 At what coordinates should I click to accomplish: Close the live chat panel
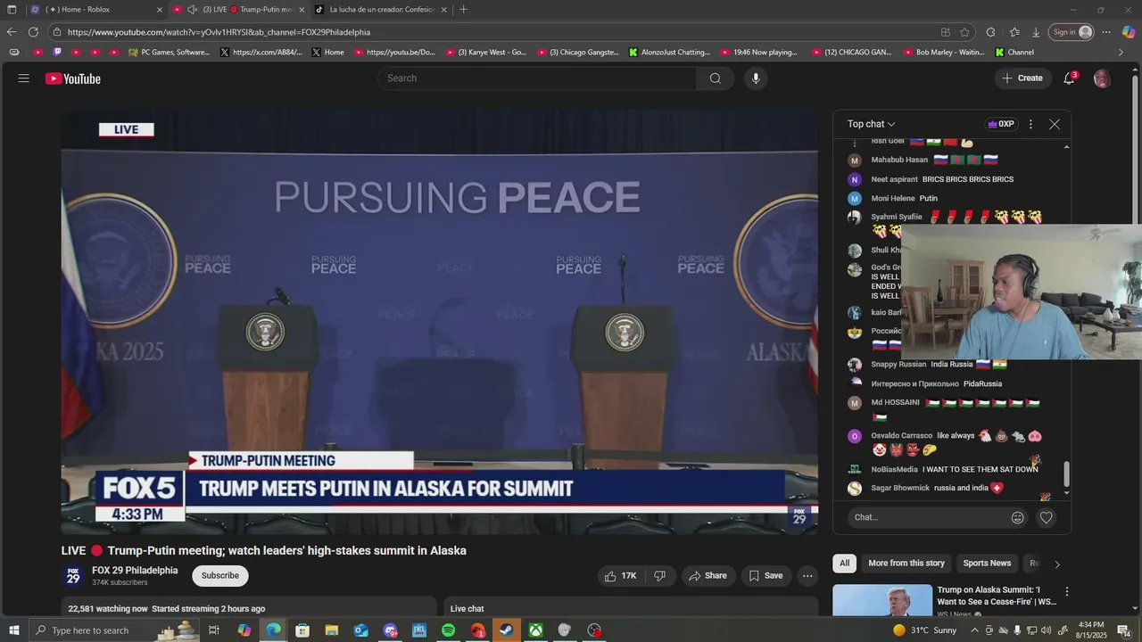[x=1055, y=124]
